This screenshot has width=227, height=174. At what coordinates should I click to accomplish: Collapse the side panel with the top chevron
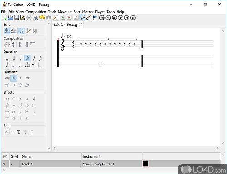[x=49, y=24]
